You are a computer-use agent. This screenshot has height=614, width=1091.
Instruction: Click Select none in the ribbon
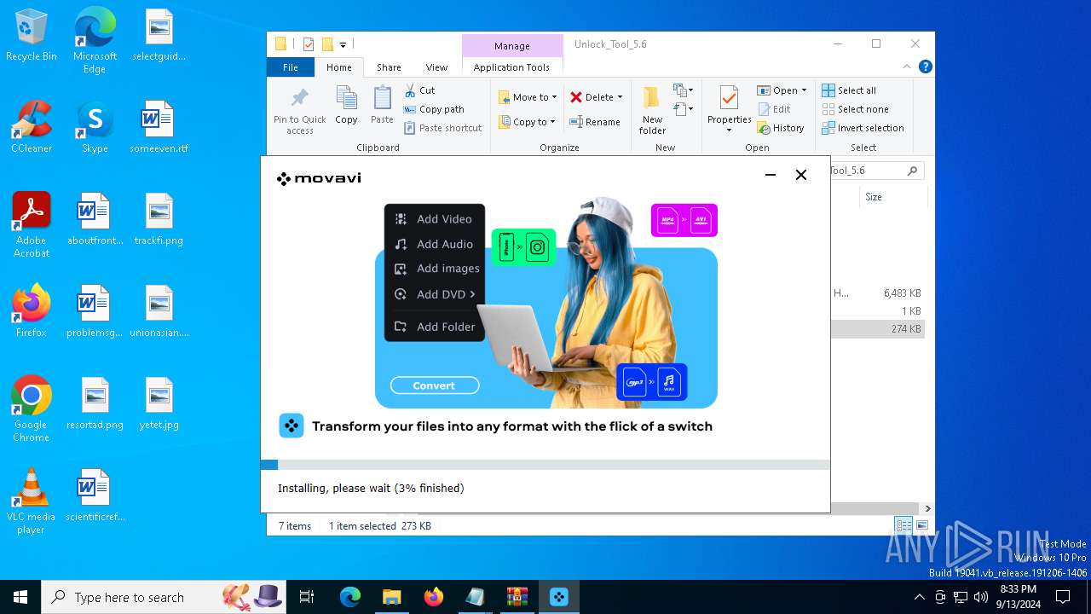[855, 109]
